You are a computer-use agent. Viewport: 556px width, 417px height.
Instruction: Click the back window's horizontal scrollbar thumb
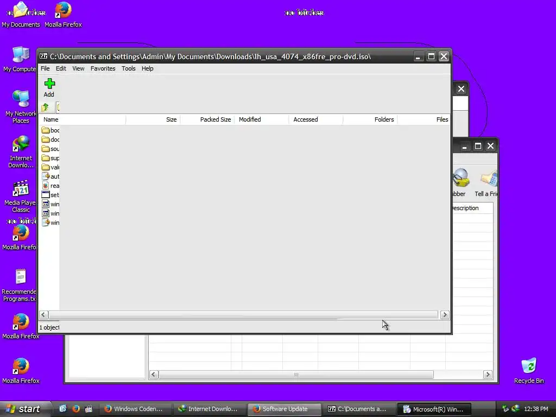coord(296,375)
